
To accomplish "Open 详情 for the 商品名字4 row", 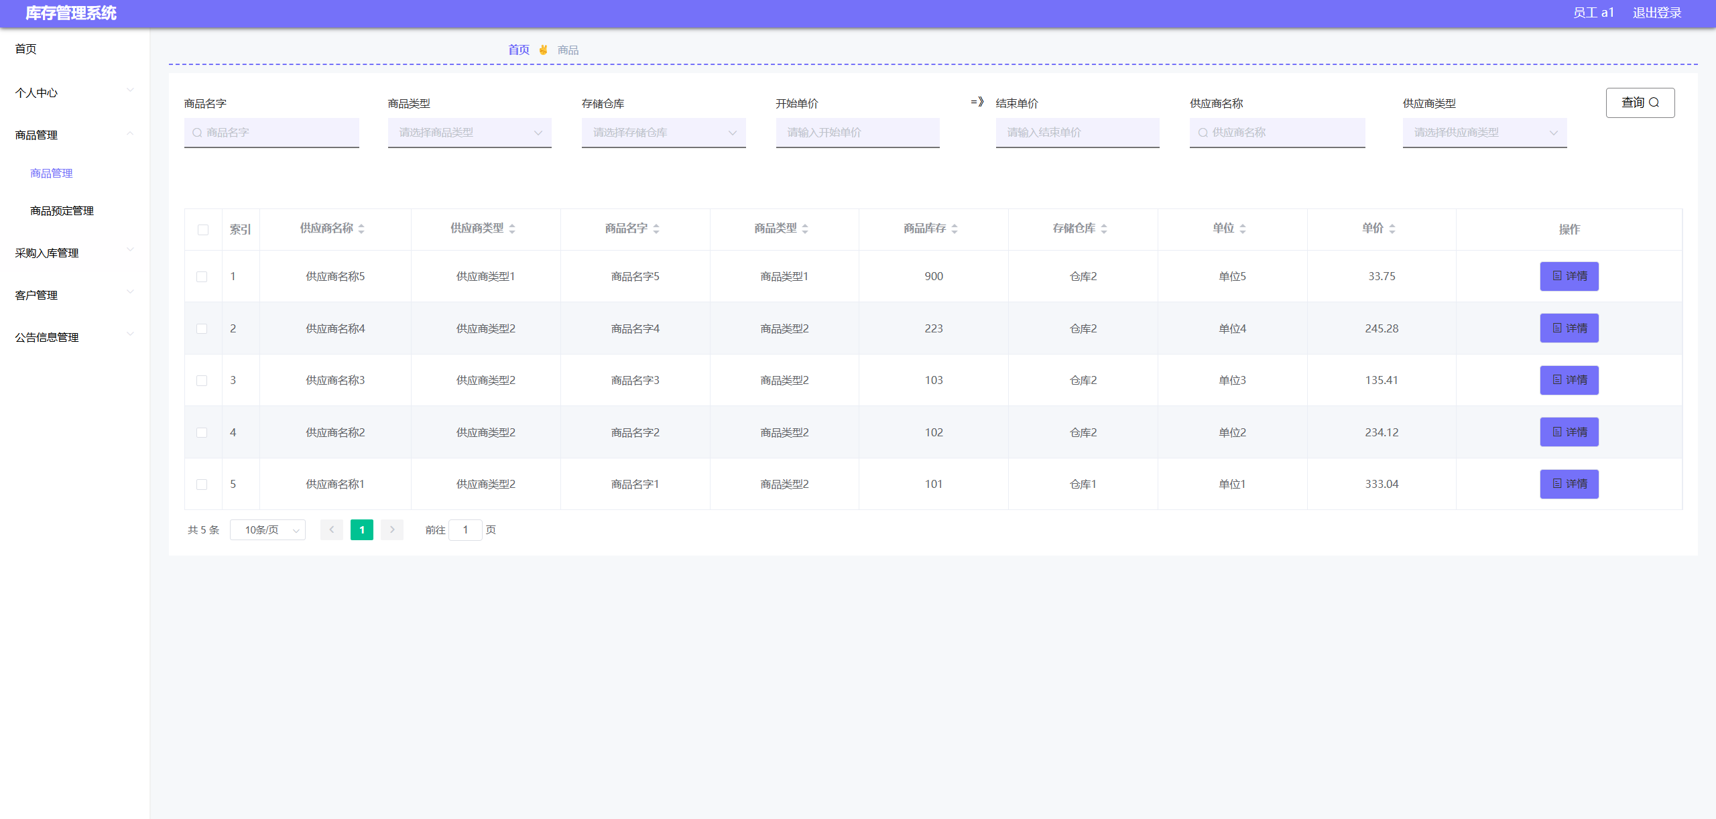I will [1569, 328].
